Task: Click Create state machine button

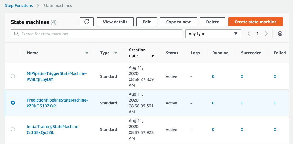Action: [256, 22]
